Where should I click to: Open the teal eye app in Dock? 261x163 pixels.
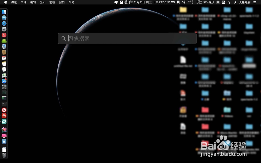coord(4,122)
